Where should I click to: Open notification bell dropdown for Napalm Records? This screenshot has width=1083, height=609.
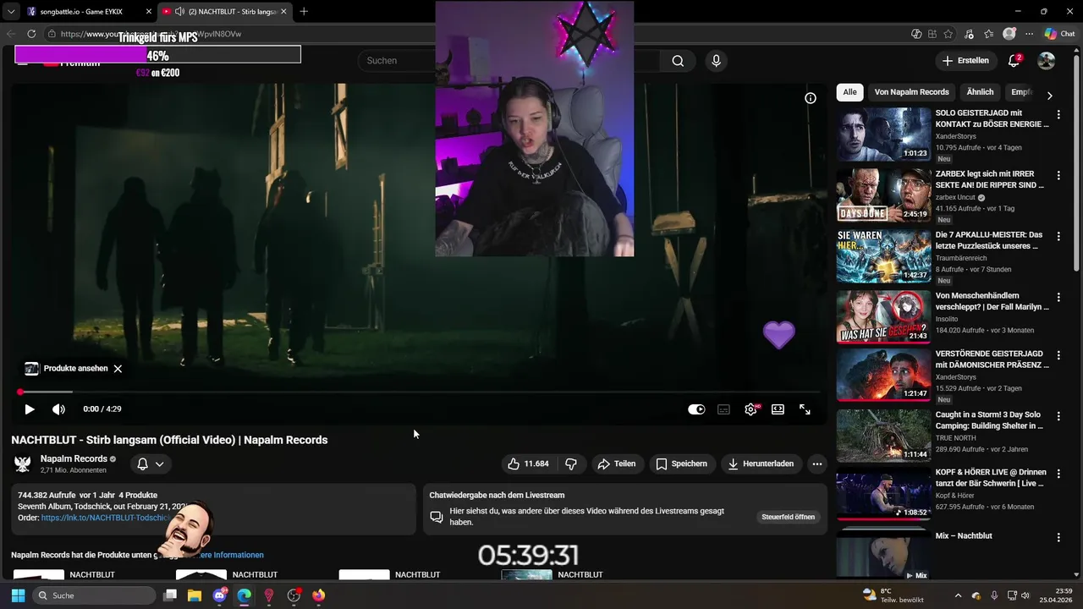[151, 464]
